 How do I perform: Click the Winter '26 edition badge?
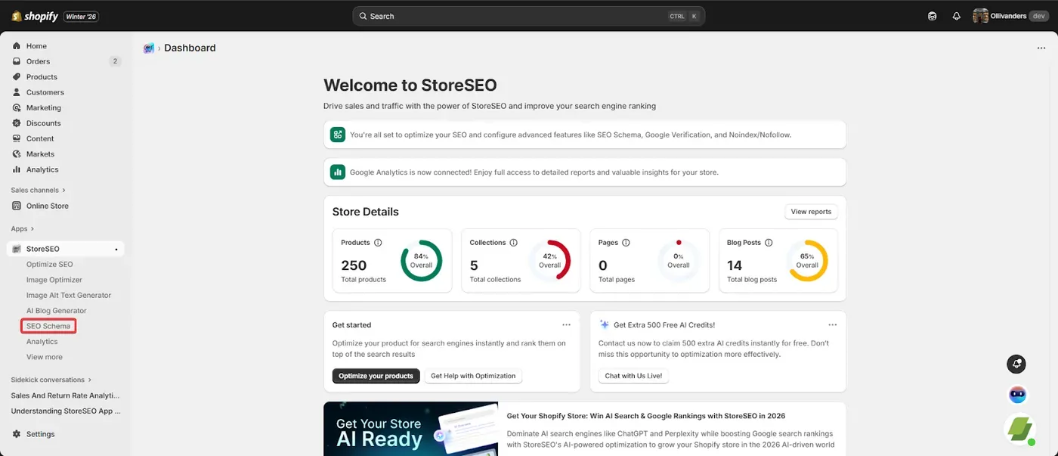click(x=81, y=16)
